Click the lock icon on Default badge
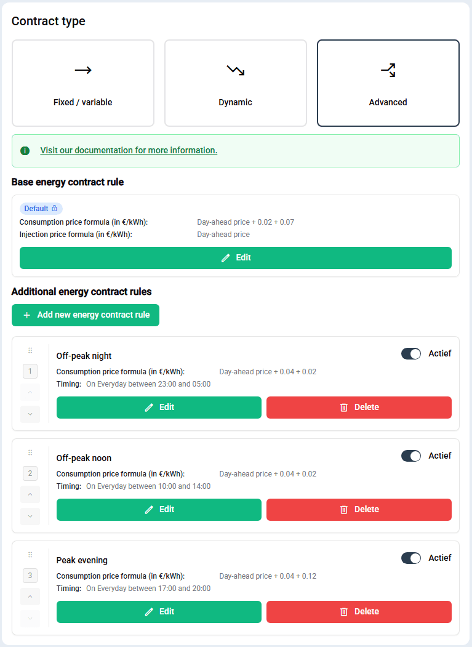Viewport: 472px width, 647px height. [54, 209]
